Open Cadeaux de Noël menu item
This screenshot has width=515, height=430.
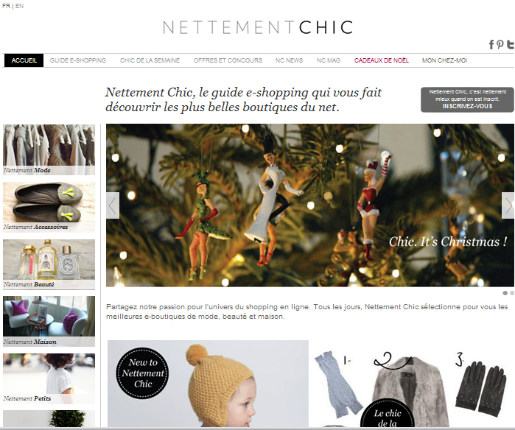[382, 60]
